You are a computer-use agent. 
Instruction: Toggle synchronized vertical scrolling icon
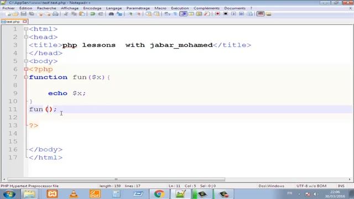click(x=149, y=14)
